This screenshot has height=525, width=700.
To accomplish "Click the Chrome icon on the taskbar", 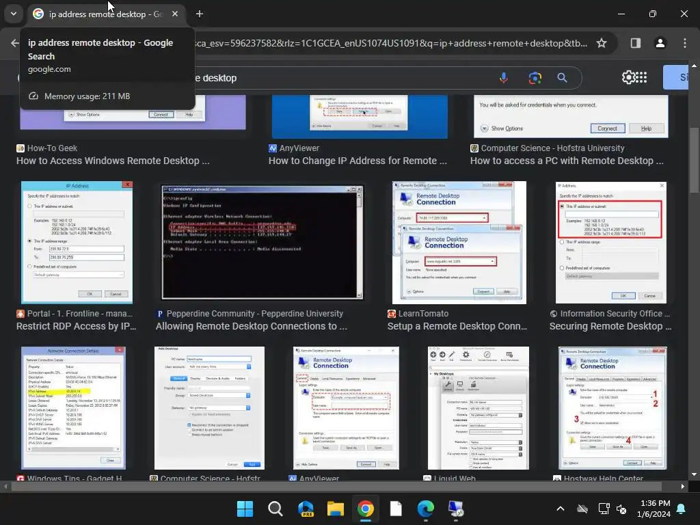I will coord(366,509).
